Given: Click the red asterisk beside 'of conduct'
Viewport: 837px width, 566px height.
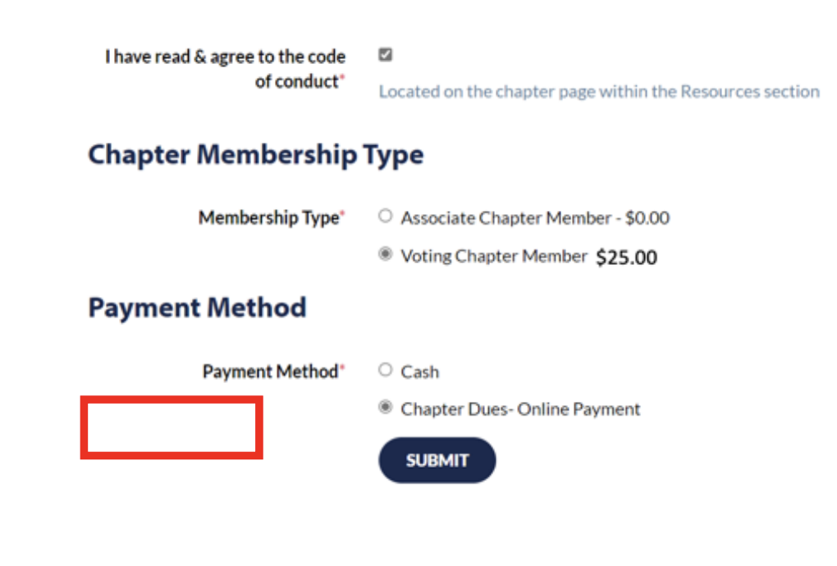Looking at the screenshot, I should point(343,77).
